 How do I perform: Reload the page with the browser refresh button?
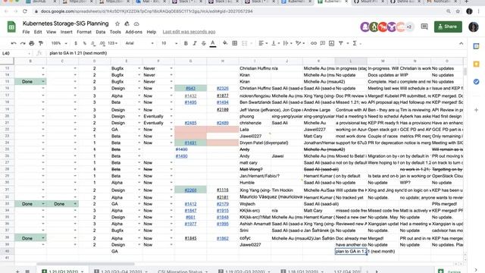(x=25, y=11)
